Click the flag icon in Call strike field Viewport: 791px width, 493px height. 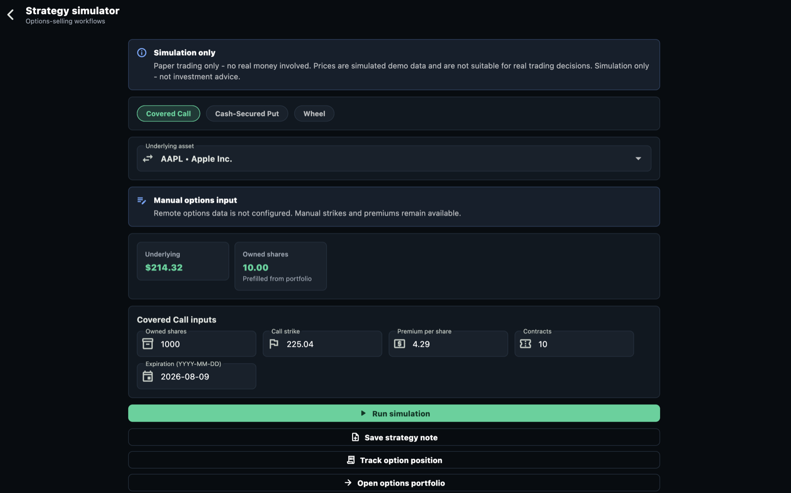tap(274, 344)
